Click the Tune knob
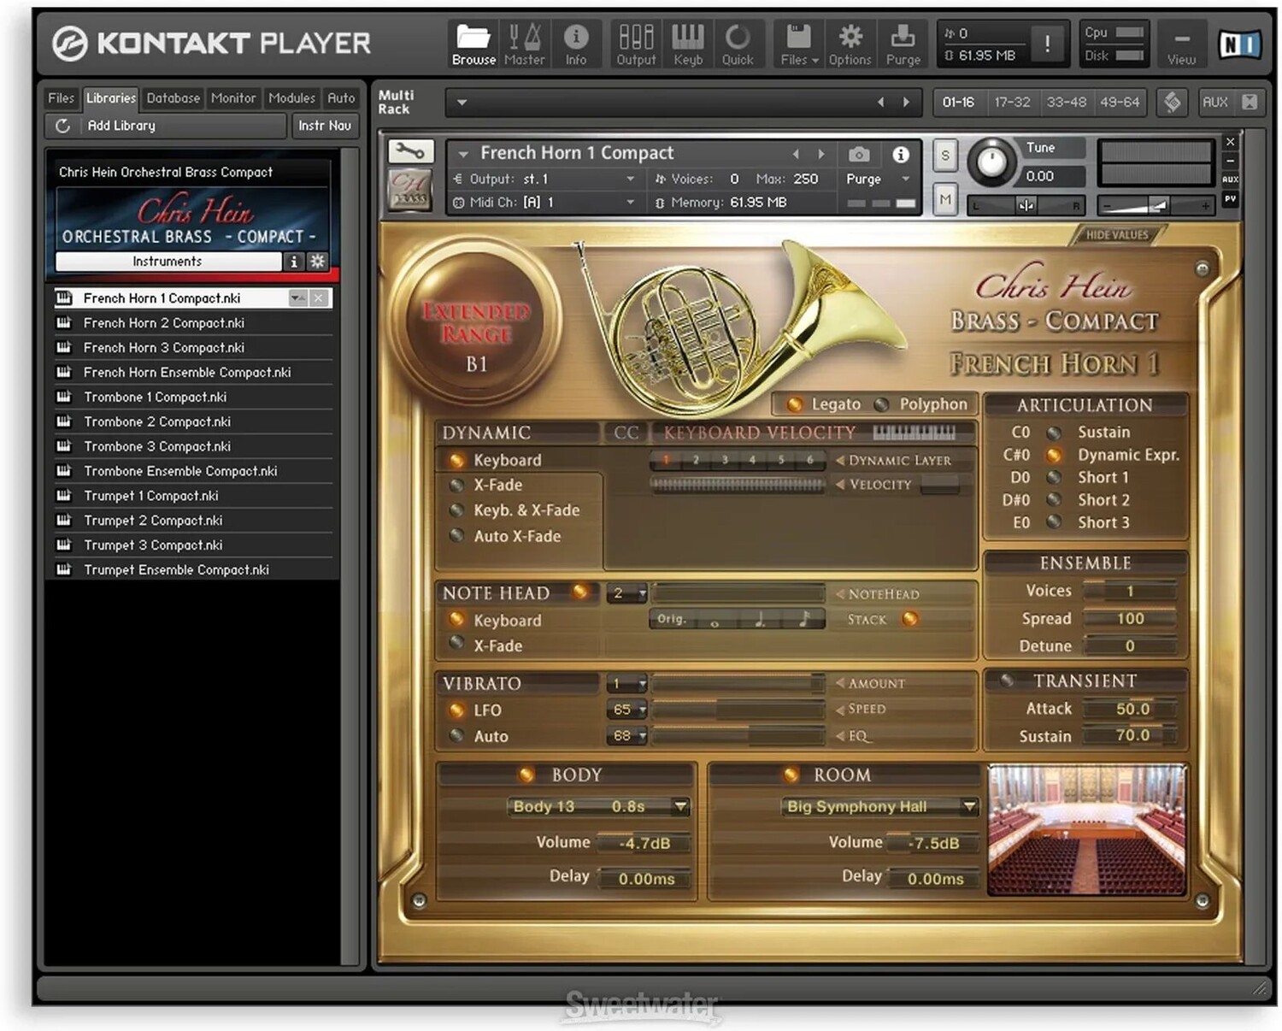1282x1031 pixels. [x=991, y=161]
